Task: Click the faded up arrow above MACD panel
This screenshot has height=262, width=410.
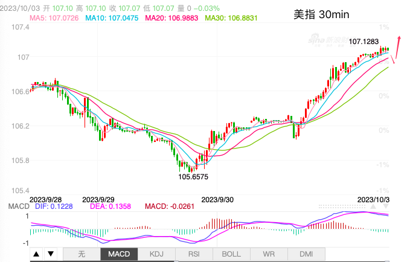Action: (x=373, y=206)
